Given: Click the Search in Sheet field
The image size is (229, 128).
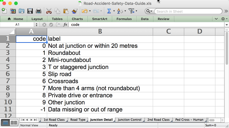Looking at the screenshot, I should [x=188, y=12].
